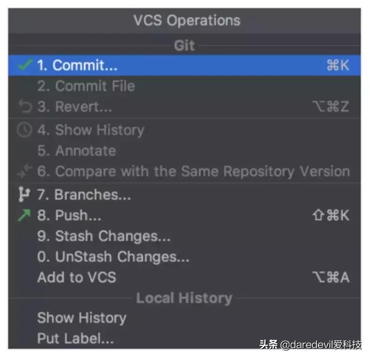Choose Stash Changes... option
The image size is (370, 358).
tap(104, 236)
